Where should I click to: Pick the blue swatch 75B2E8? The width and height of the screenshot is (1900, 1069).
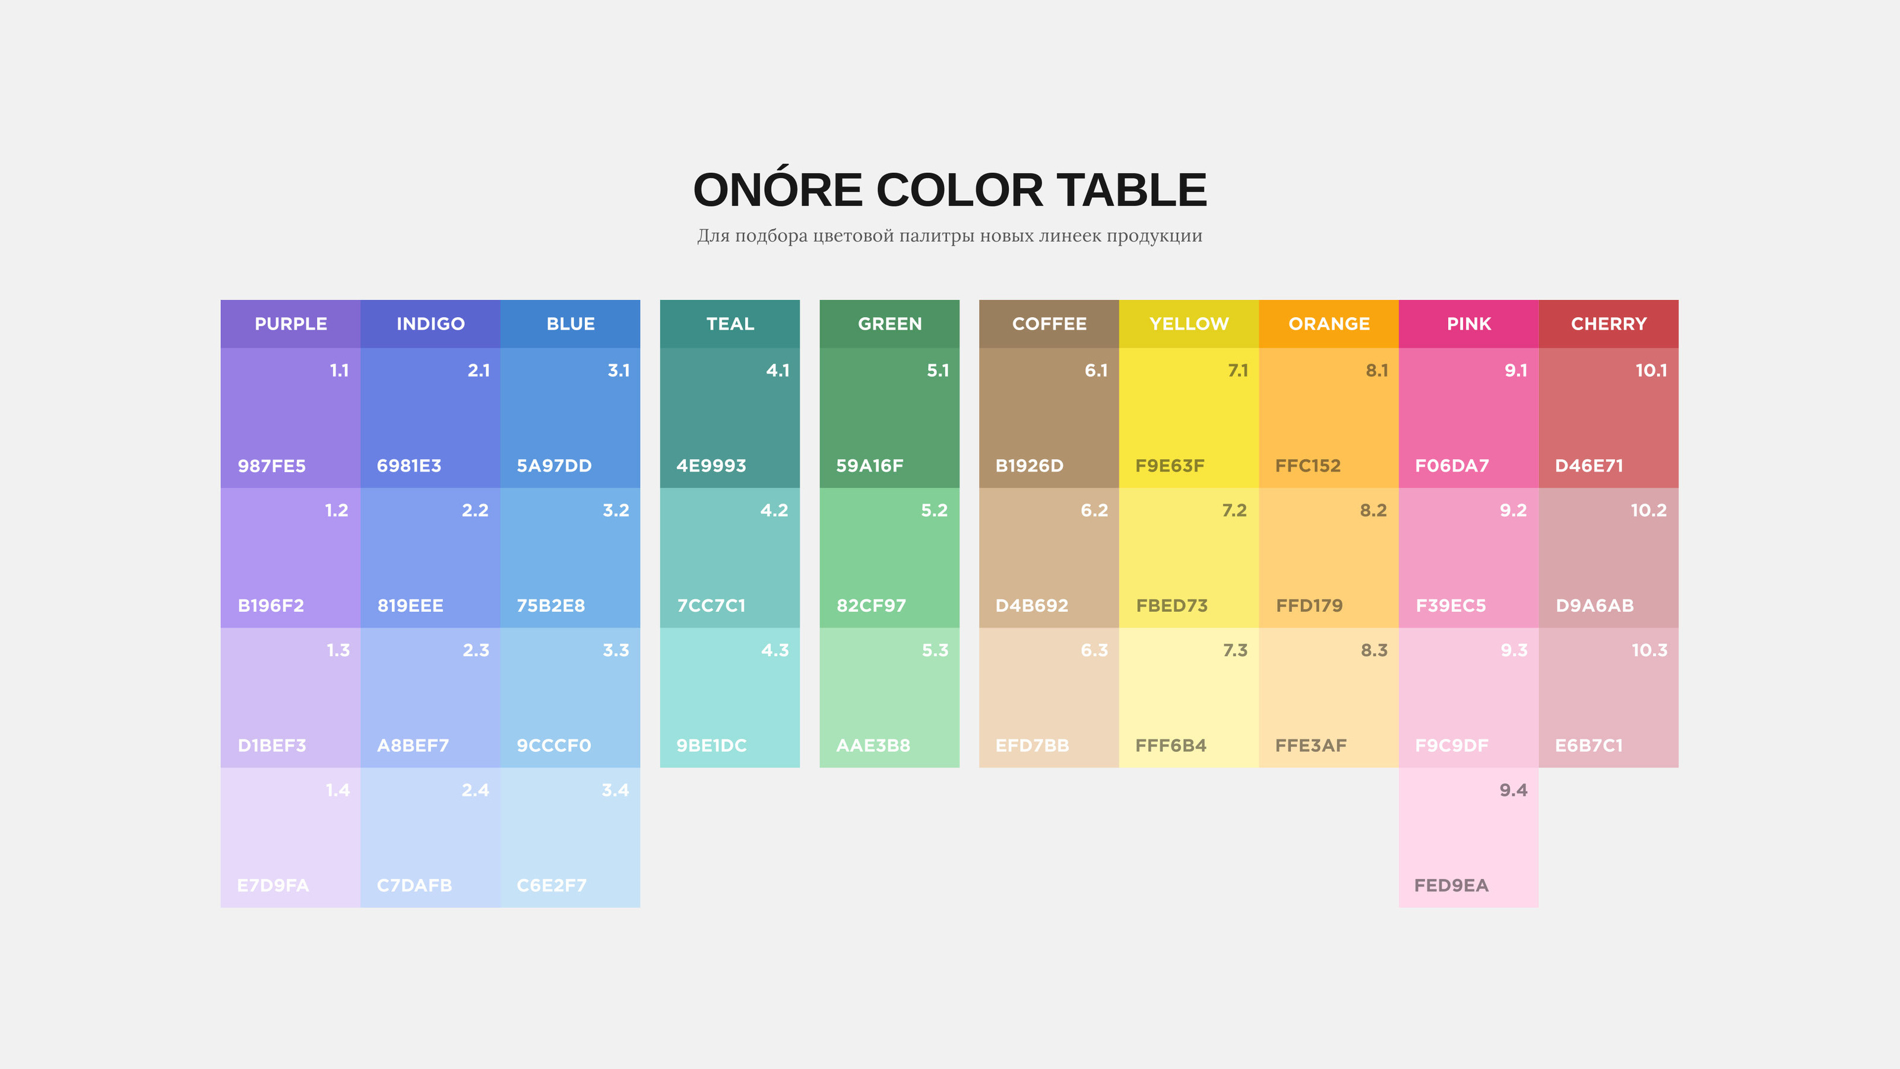coord(570,558)
